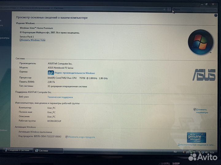Click the 3.7 performance score badge
The height and width of the screenshot is (165, 221).
[51, 73]
